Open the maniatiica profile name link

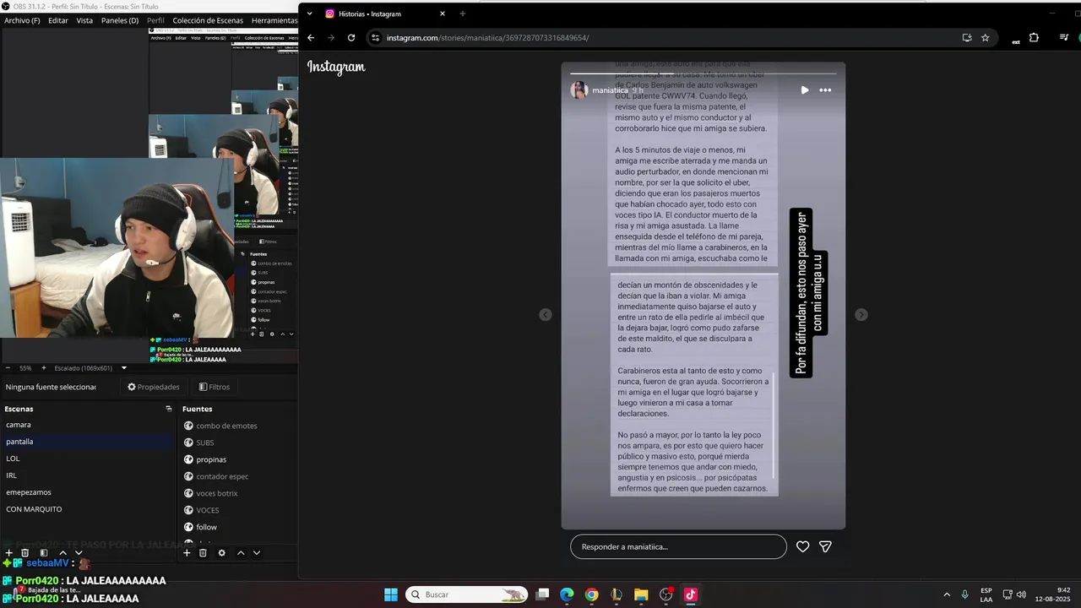tap(610, 90)
